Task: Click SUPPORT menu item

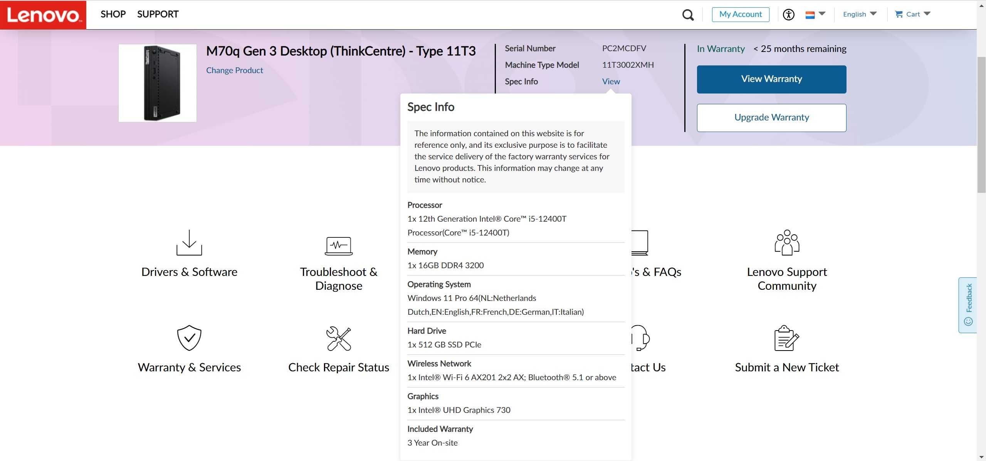Action: [158, 14]
